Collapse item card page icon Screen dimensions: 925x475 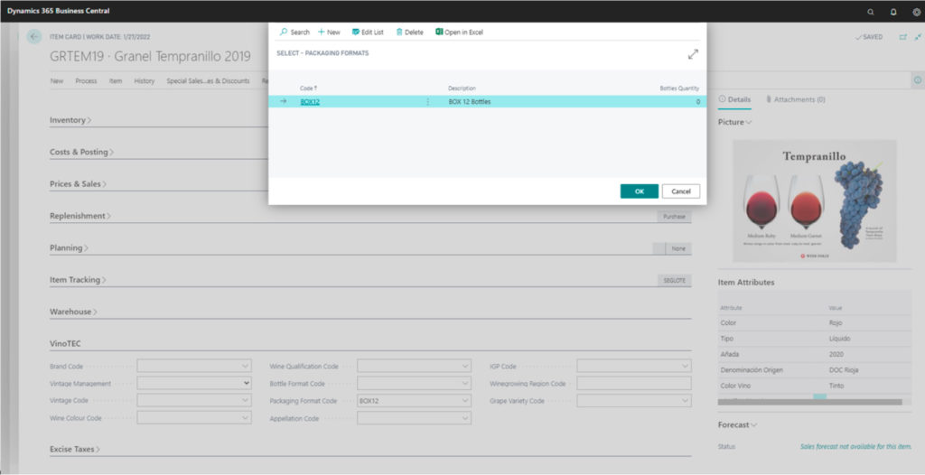918,37
